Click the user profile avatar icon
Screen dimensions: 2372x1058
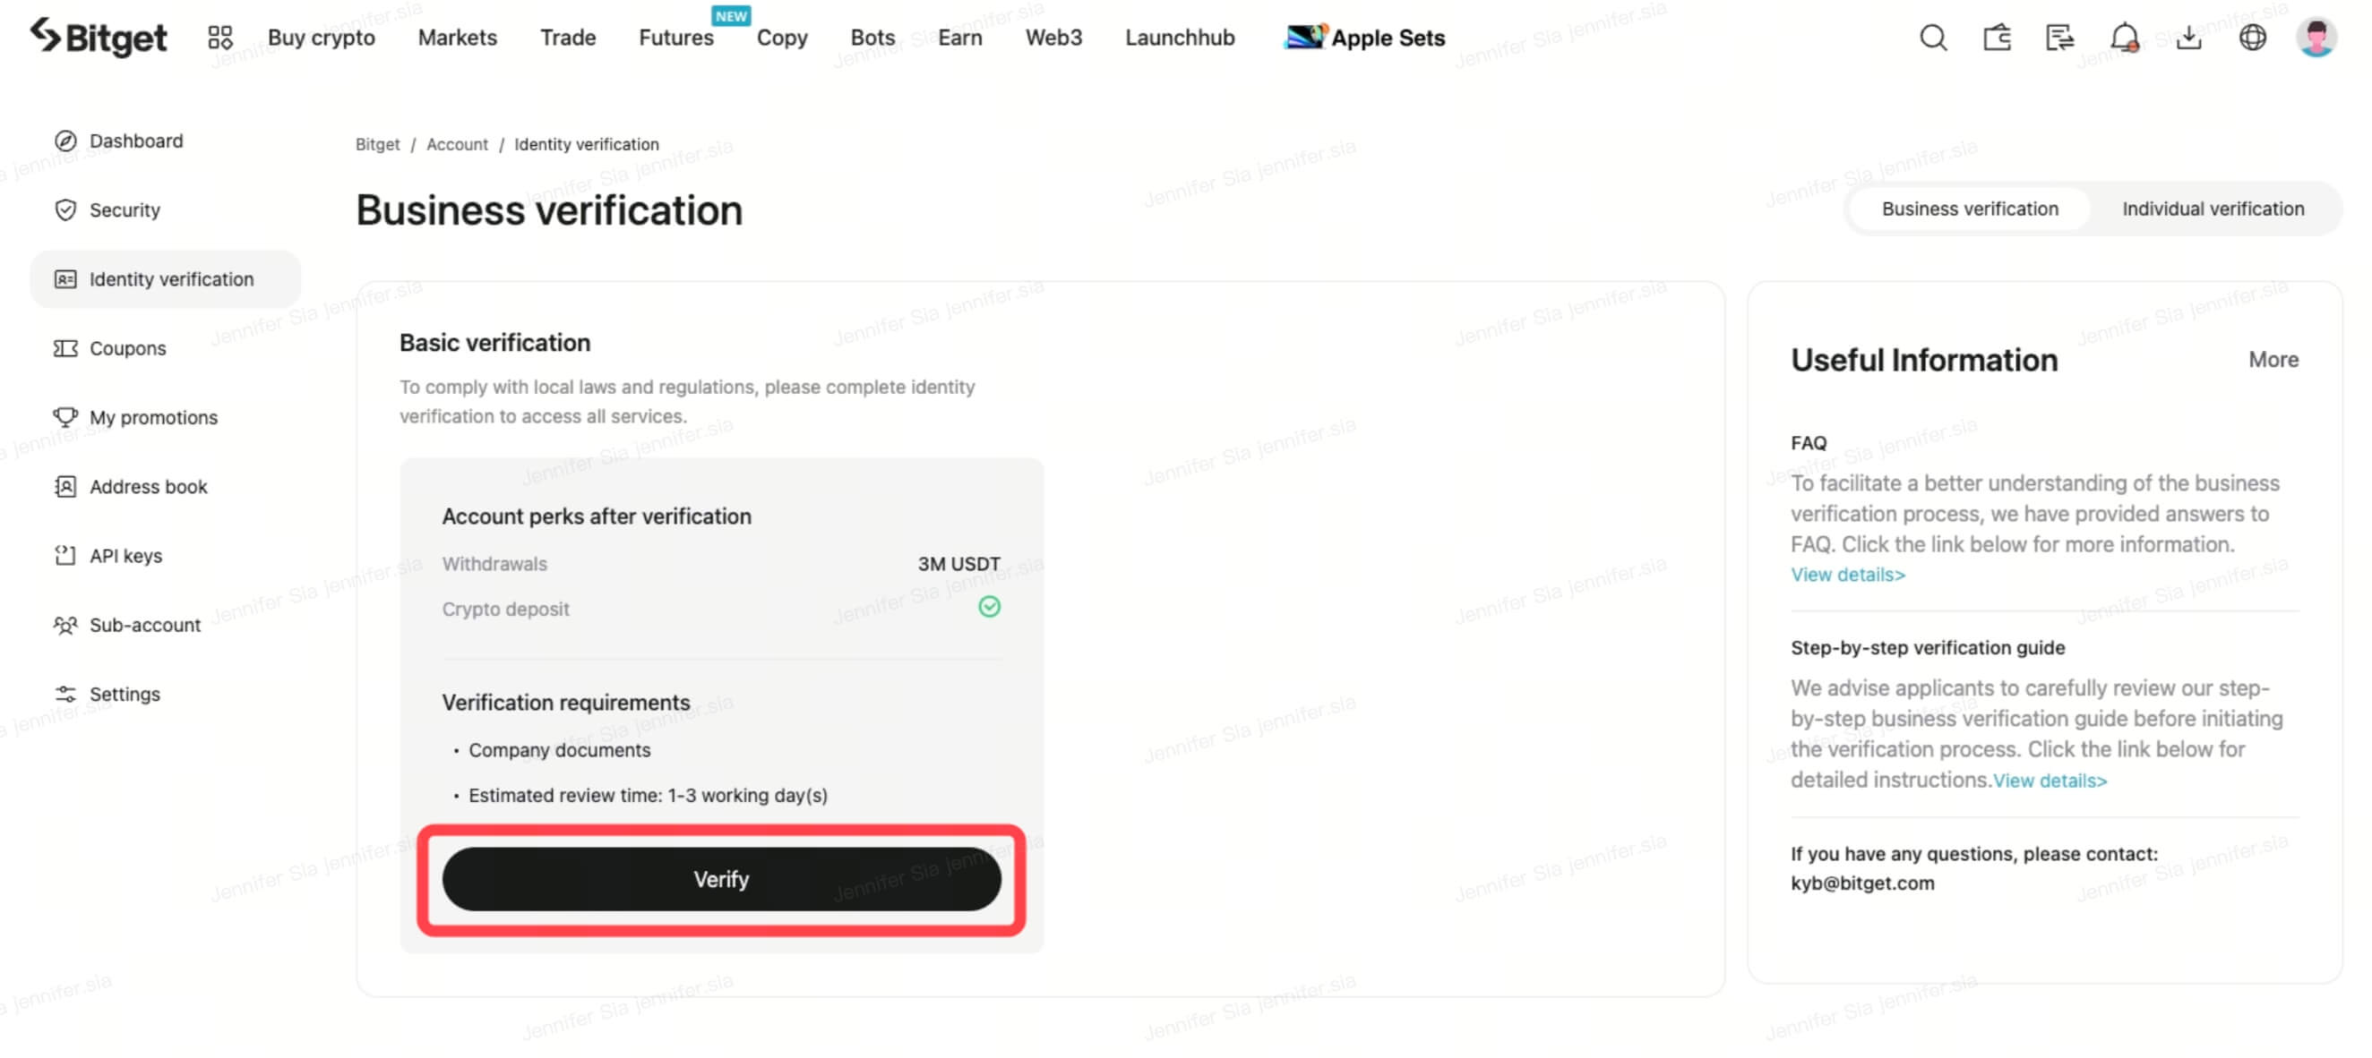[x=2317, y=37]
